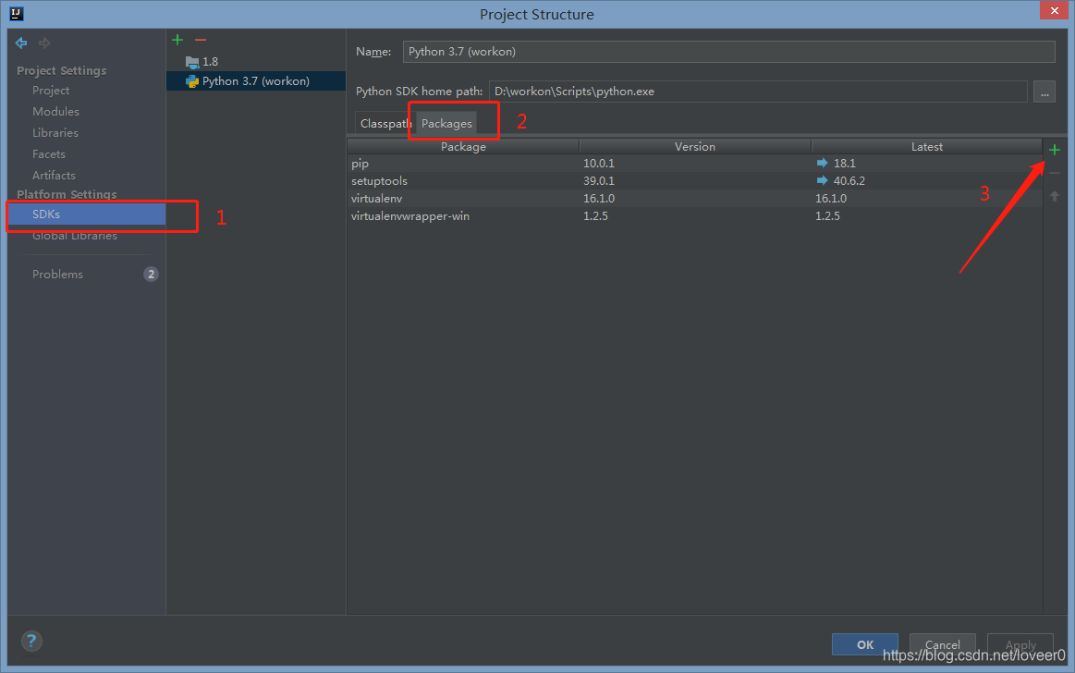Select the virtualenv package row
1075x673 pixels.
(x=694, y=199)
